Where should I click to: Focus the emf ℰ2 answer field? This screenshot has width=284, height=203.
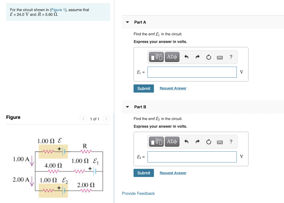click(x=192, y=157)
